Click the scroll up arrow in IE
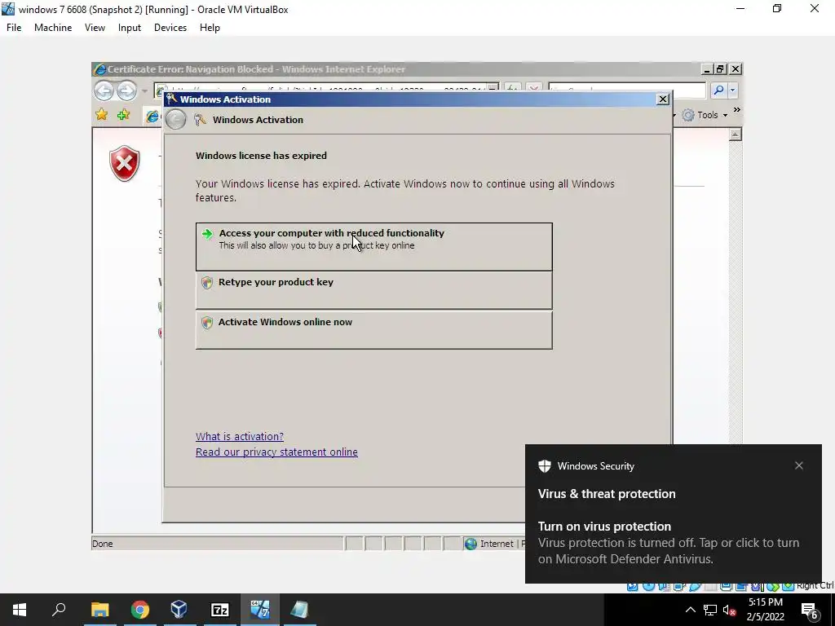This screenshot has width=835, height=626. point(735,134)
